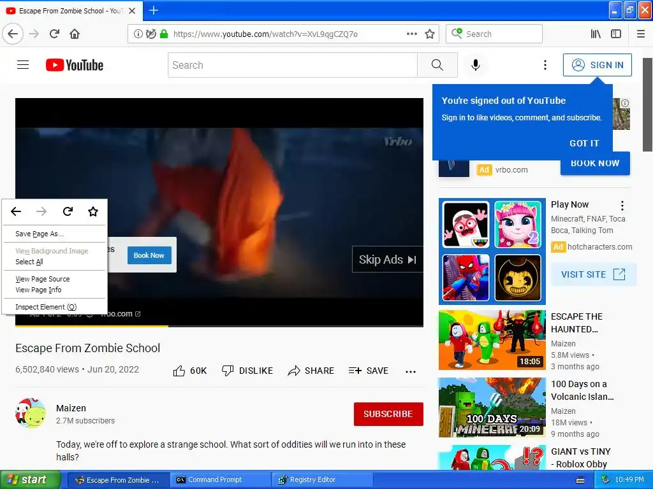Screen dimensions: 653x489
Task: Go to the browser Home page icon
Action: (75, 34)
